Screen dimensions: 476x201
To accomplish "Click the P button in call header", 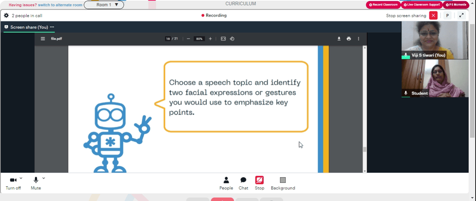I will point(447,16).
